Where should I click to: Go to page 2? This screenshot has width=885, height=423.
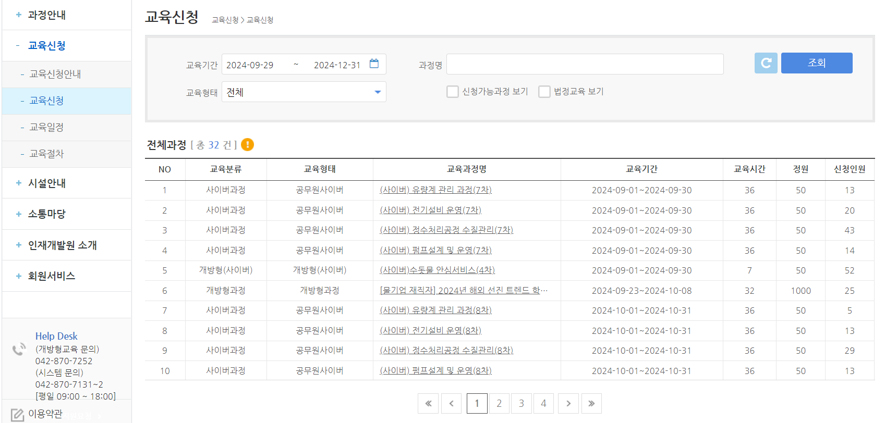point(499,403)
